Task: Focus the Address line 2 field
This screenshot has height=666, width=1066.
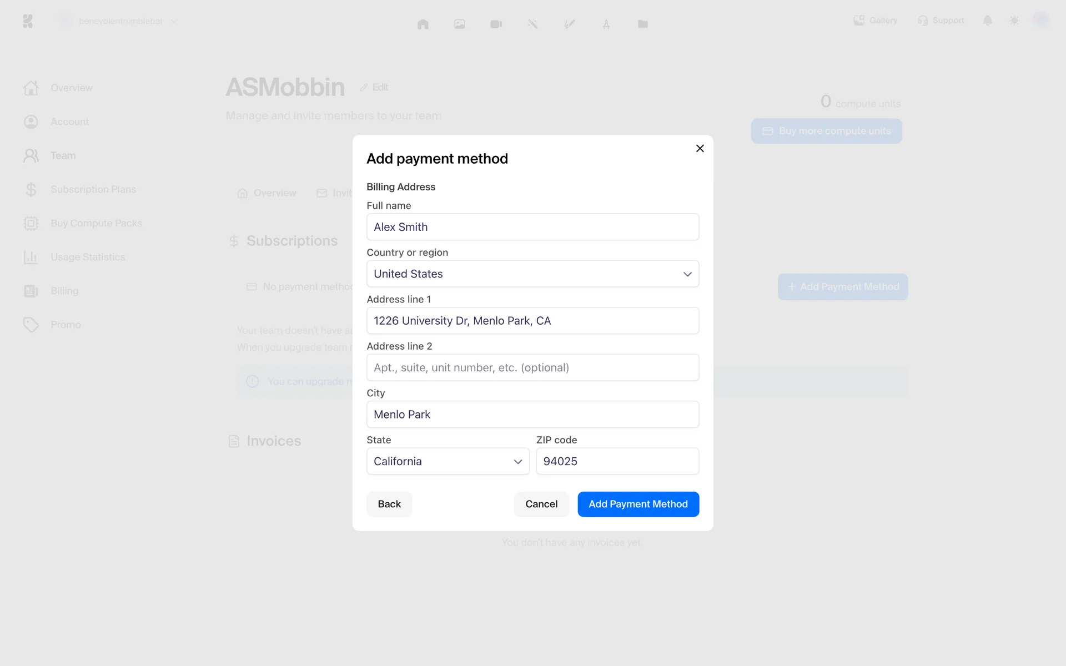Action: point(532,367)
